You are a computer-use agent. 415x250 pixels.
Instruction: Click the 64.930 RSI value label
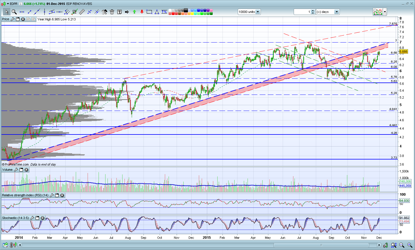(x=404, y=201)
